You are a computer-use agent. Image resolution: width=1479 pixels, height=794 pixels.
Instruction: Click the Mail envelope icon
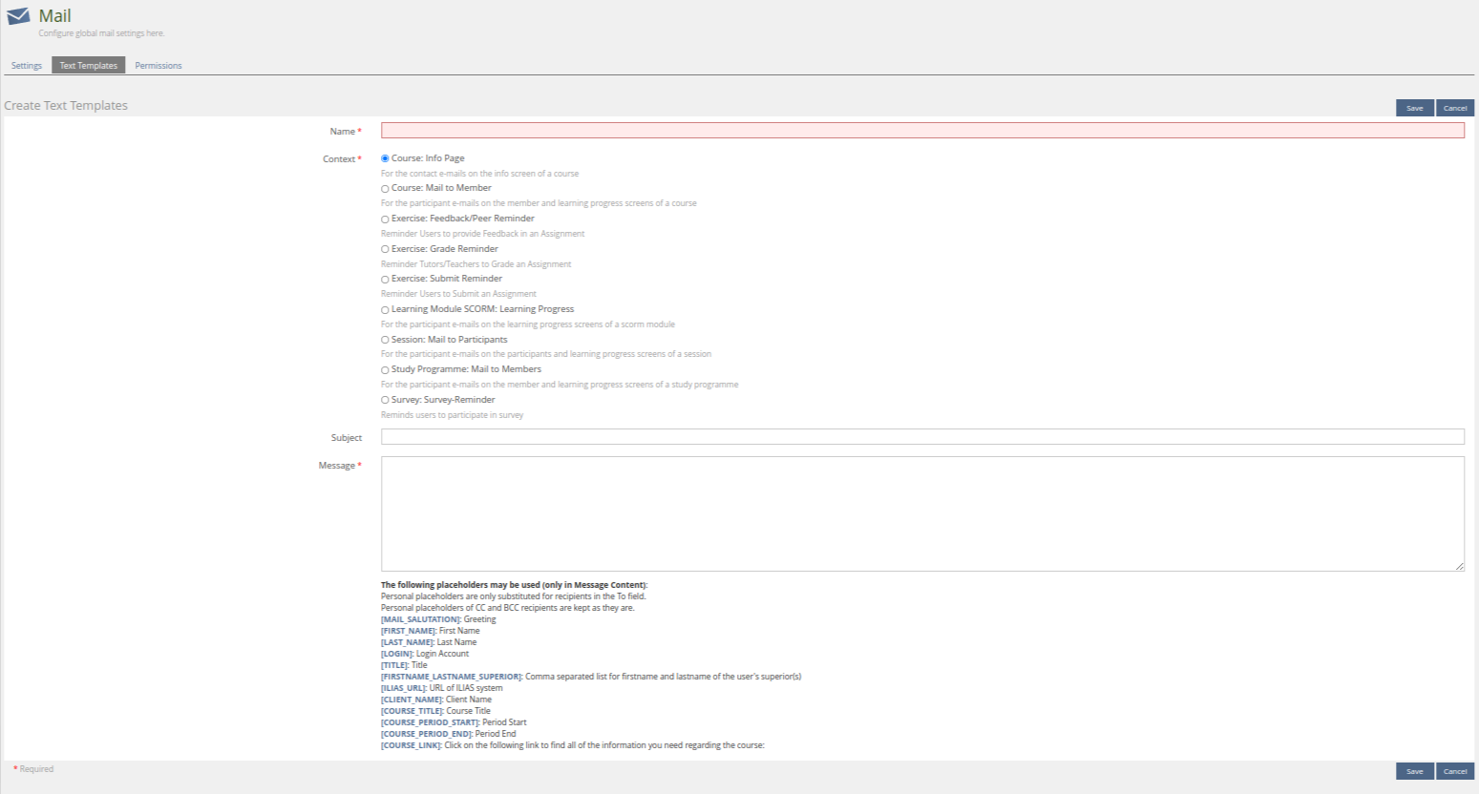point(18,16)
